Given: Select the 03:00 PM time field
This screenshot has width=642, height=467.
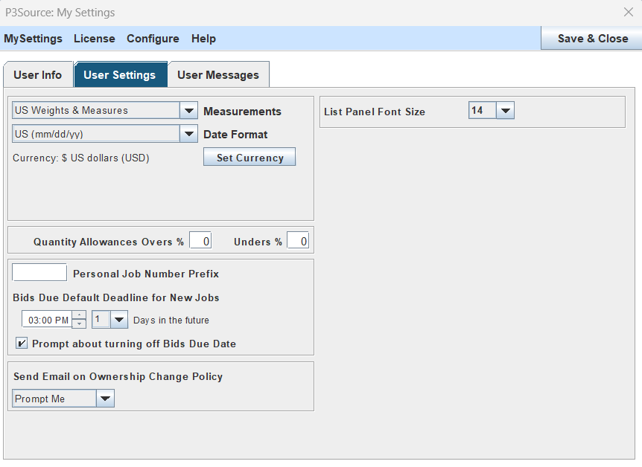Looking at the screenshot, I should pos(46,318).
